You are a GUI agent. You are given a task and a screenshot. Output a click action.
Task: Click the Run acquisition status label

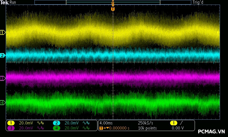point(13,2)
